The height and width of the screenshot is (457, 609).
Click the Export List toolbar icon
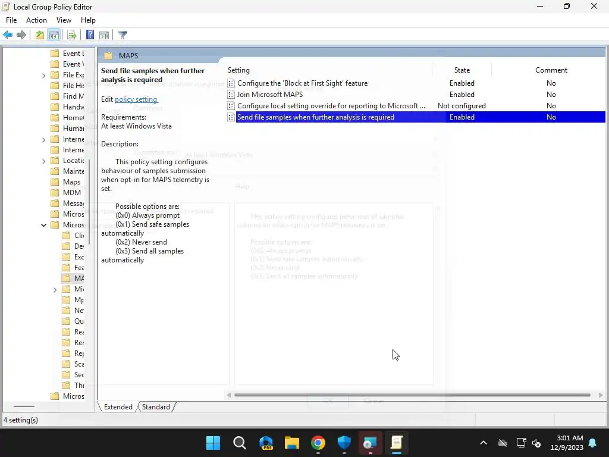(71, 35)
